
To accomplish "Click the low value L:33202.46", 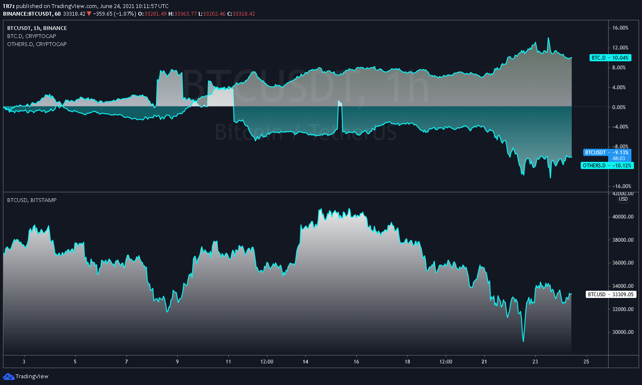I will pos(212,14).
